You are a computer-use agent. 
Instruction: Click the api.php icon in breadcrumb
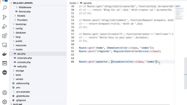(81, 3)
